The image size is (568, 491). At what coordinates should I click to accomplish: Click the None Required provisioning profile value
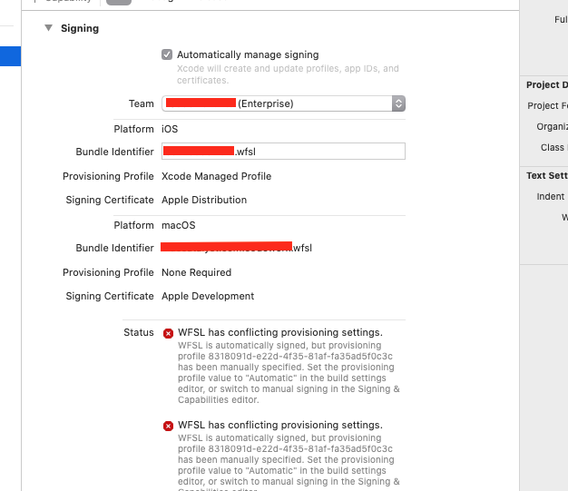pos(196,272)
